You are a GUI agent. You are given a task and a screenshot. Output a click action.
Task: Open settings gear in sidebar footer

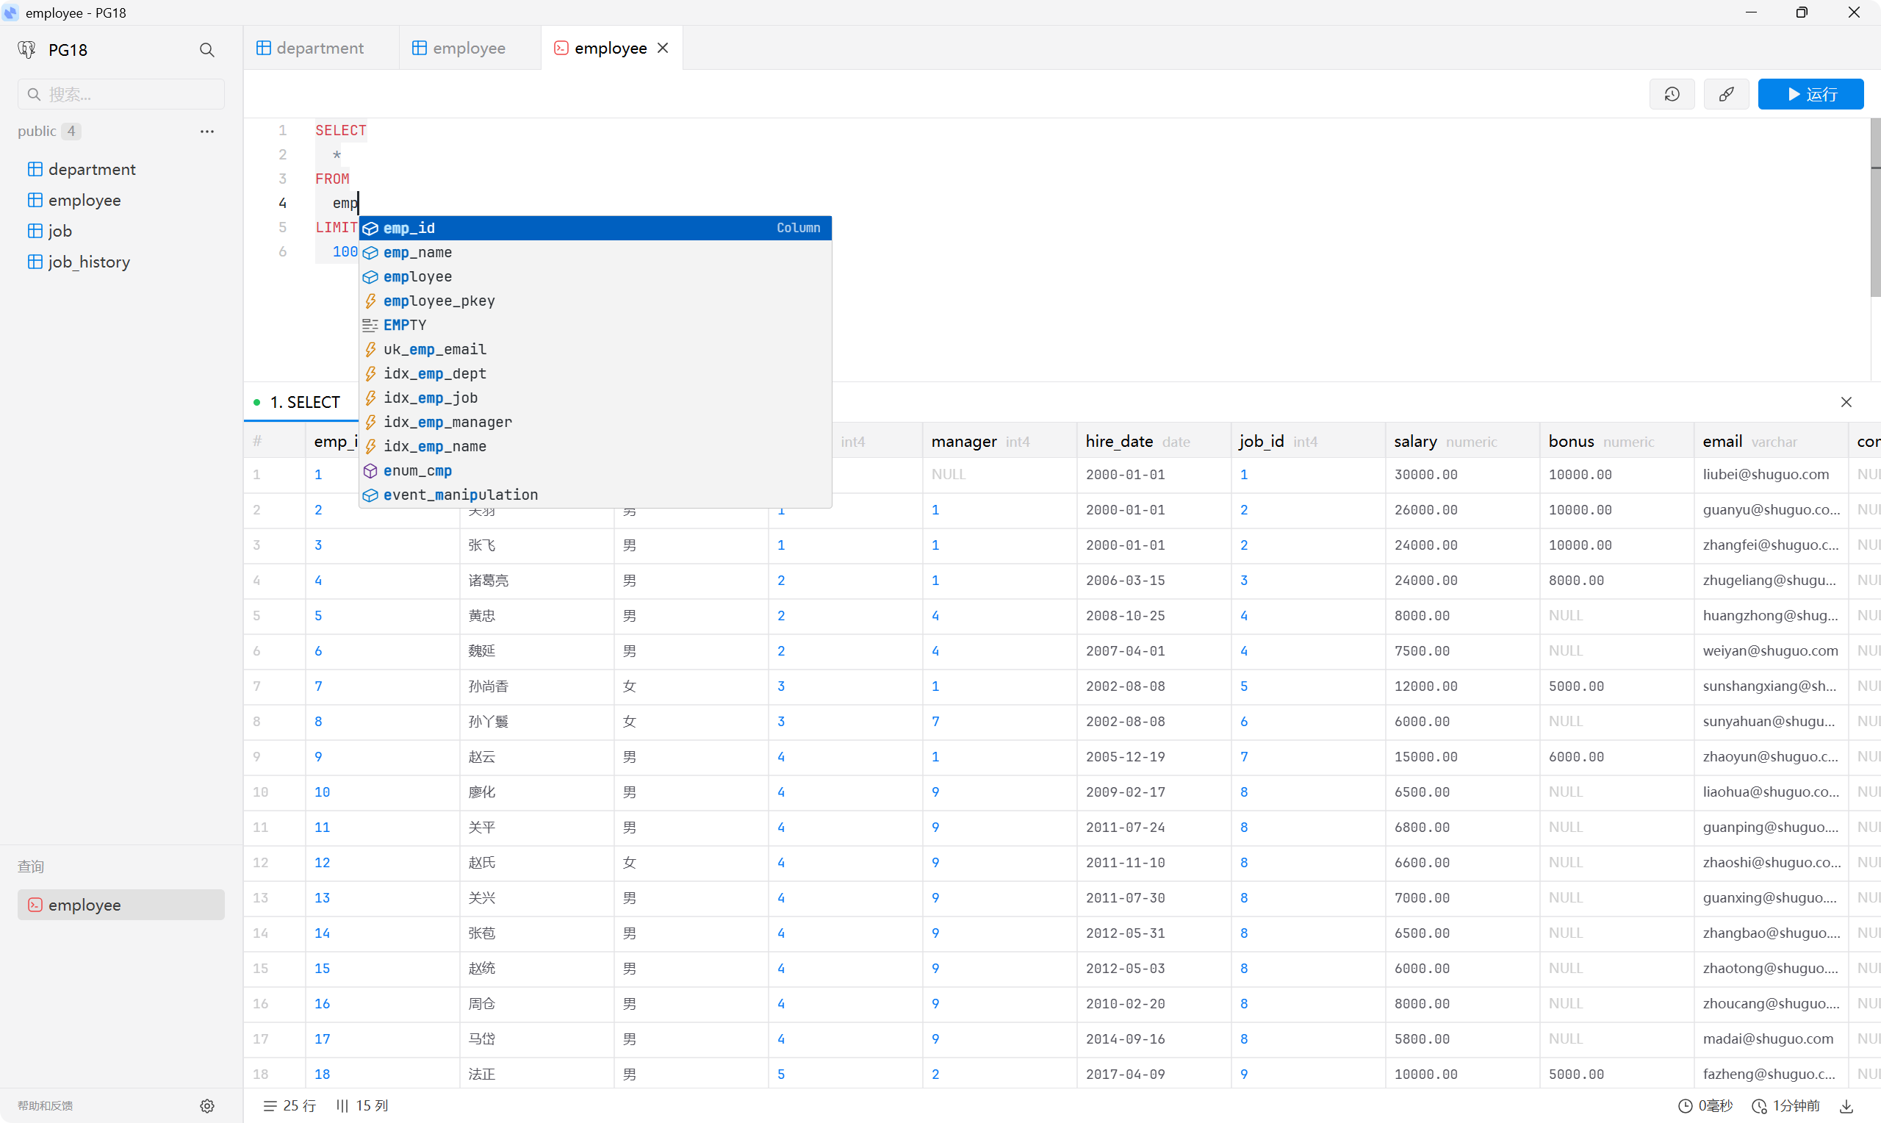206,1105
